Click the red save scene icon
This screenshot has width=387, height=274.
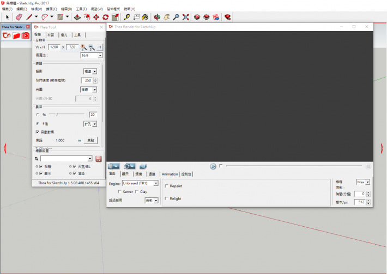[99, 158]
